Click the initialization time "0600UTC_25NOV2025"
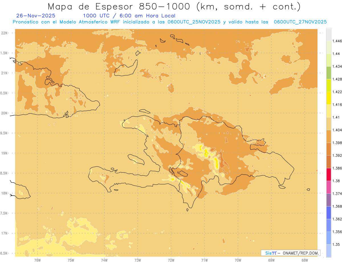This screenshot has height=264, width=342. click(x=195, y=22)
